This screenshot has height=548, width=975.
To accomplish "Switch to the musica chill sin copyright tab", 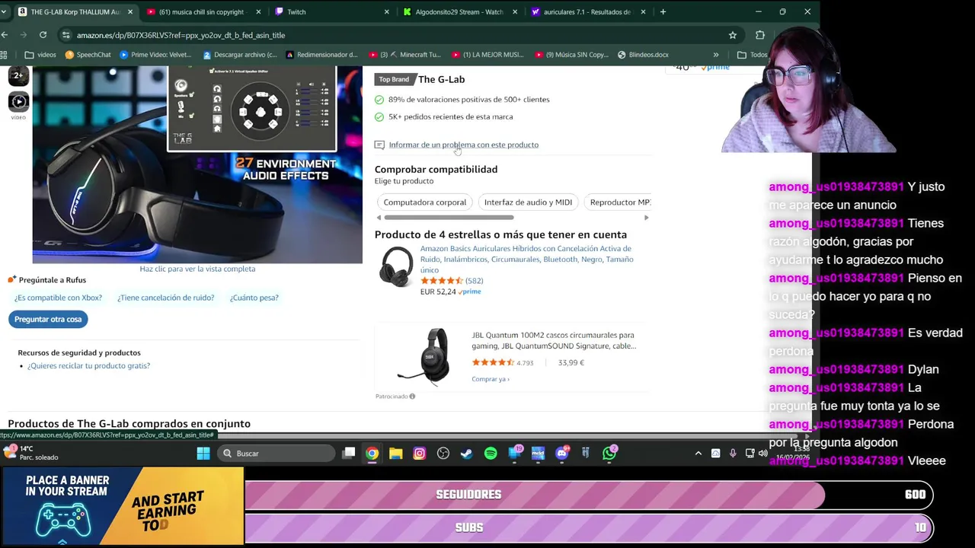I will point(203,12).
